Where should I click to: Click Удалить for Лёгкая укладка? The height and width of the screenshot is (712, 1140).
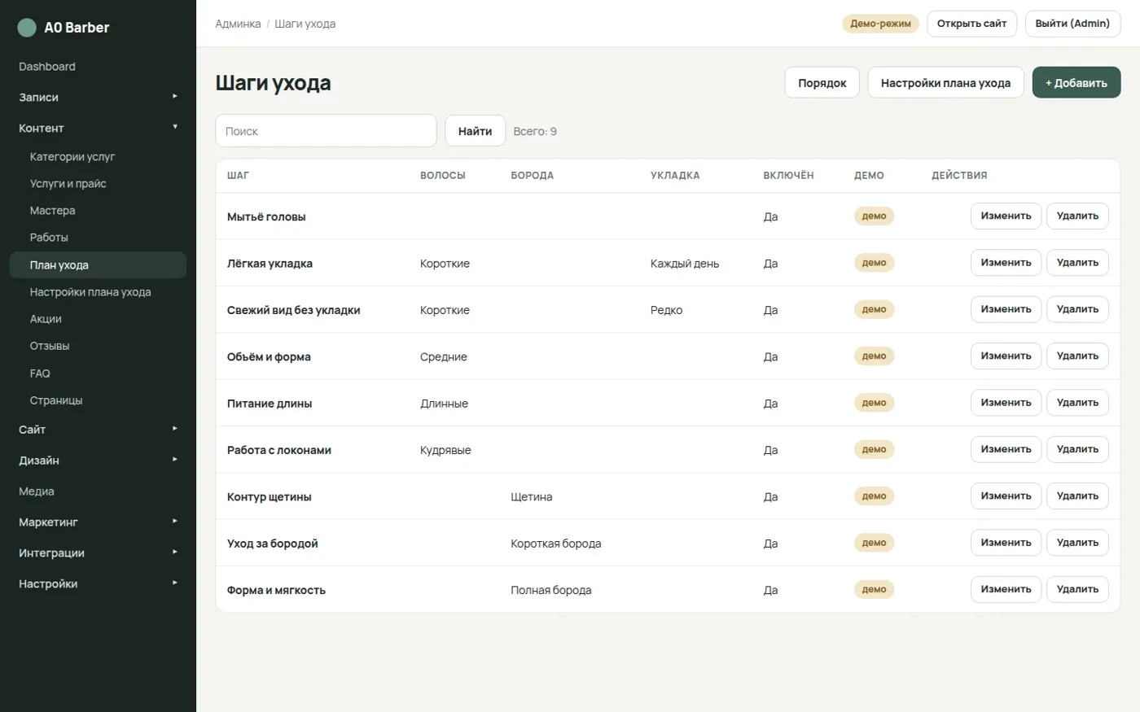[1077, 263]
